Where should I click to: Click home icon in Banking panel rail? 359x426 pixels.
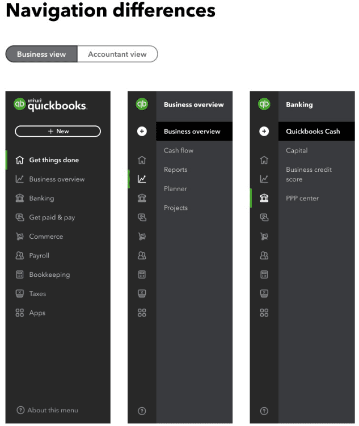[x=264, y=160]
